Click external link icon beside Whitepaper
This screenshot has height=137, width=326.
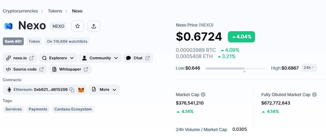click(86, 69)
